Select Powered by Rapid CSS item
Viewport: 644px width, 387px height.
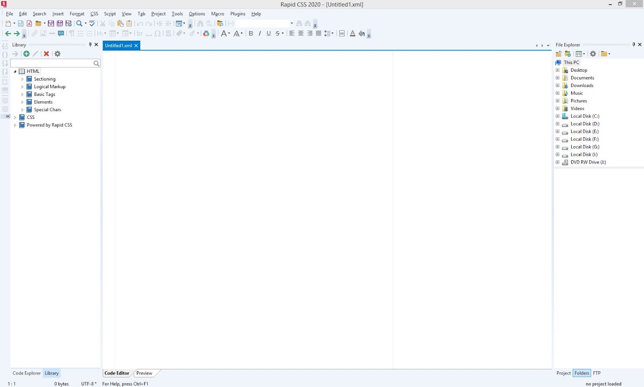(x=50, y=125)
